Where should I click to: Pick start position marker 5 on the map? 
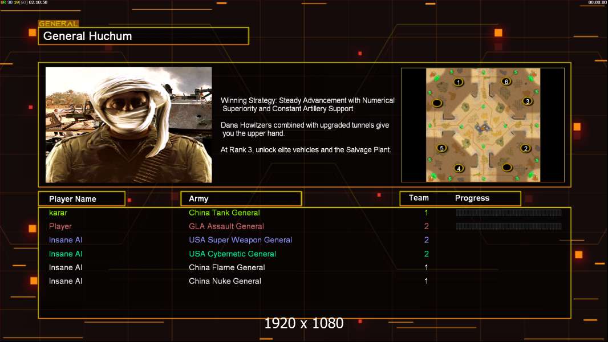[441, 148]
